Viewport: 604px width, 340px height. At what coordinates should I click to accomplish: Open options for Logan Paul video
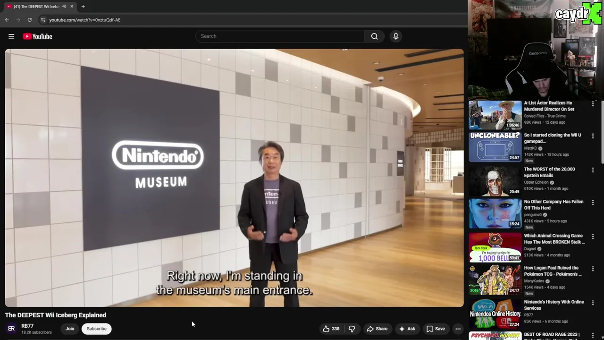click(593, 269)
